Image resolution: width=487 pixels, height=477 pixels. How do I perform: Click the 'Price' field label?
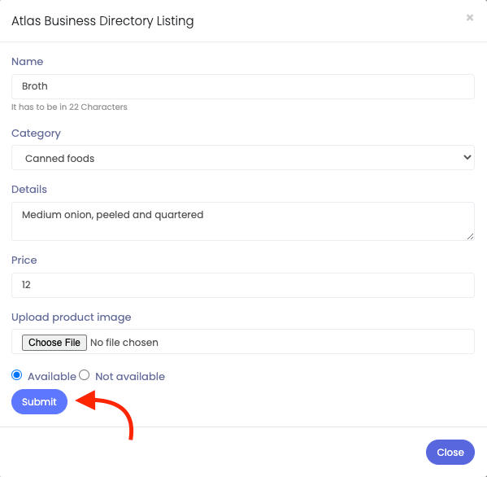(24, 260)
